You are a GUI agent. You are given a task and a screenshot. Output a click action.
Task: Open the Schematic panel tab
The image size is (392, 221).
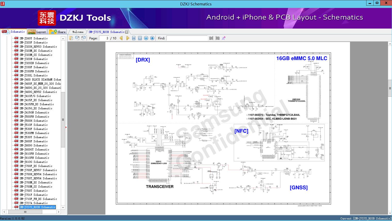coord(13,32)
